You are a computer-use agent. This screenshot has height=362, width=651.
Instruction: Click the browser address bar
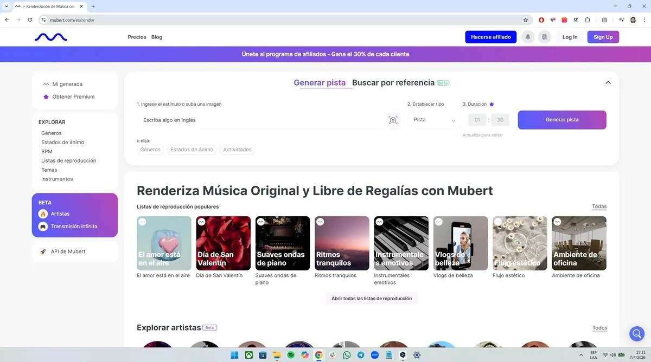click(282, 20)
